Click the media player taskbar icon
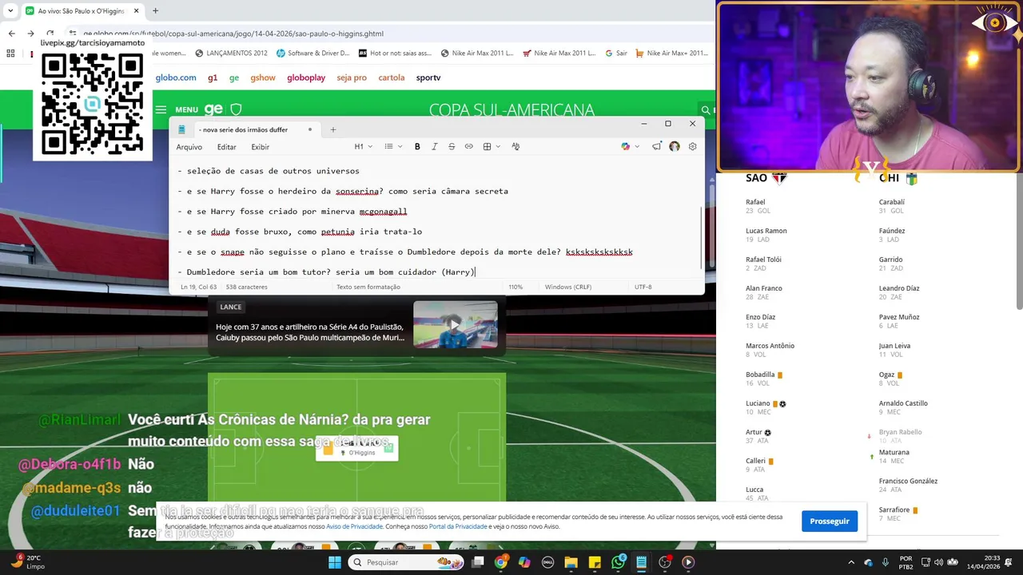1023x575 pixels. pyautogui.click(x=688, y=562)
